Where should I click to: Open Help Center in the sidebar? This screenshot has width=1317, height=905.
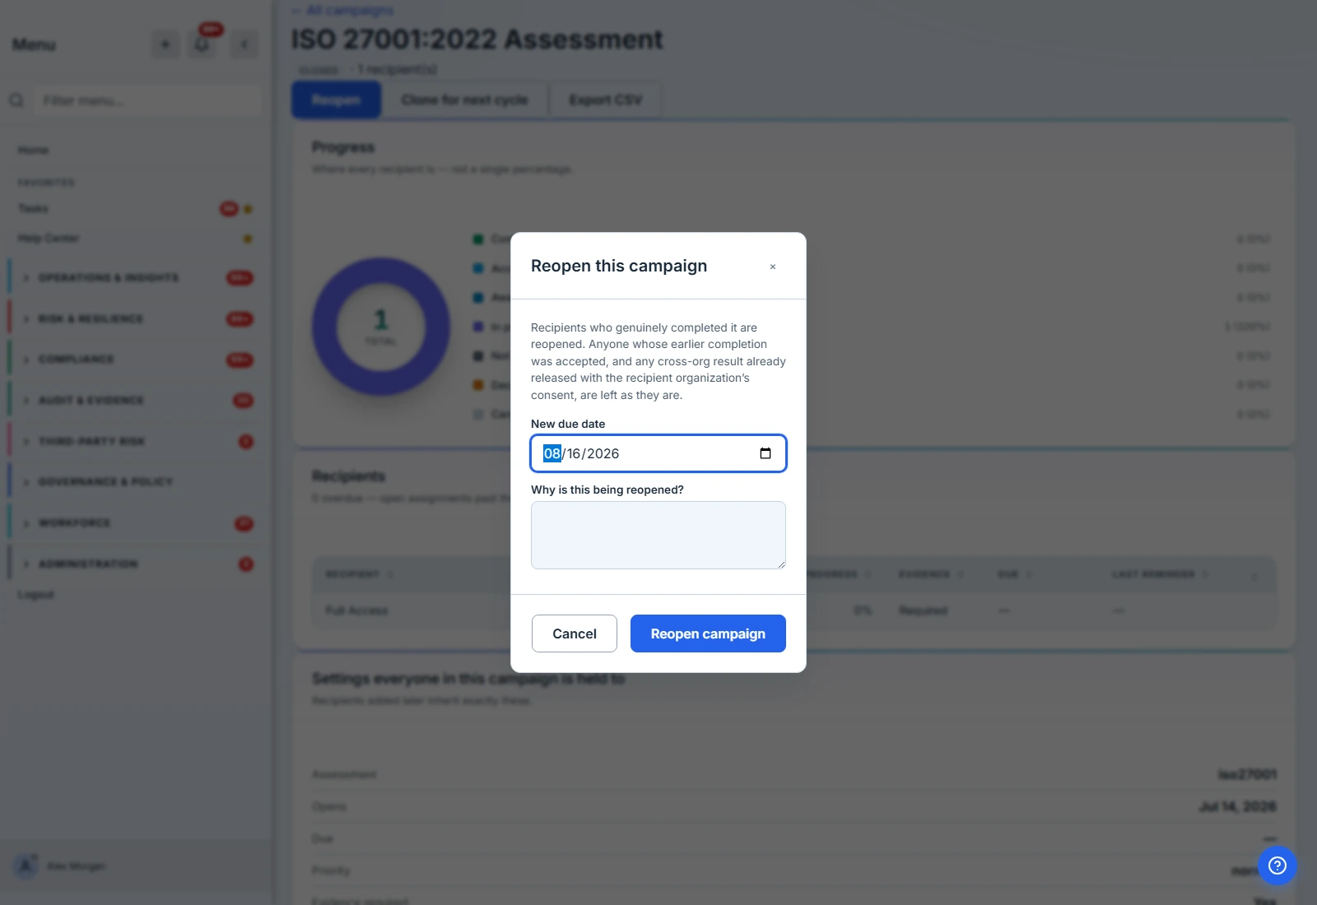tap(49, 238)
